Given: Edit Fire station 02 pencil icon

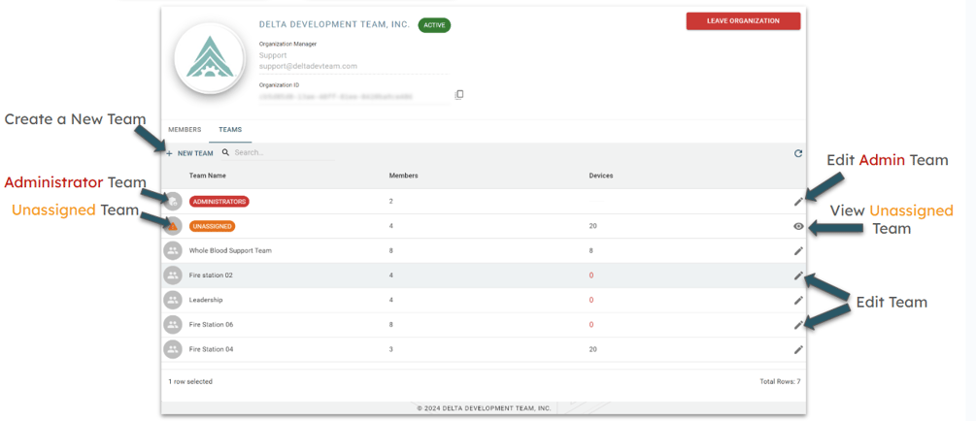Looking at the screenshot, I should coord(798,275).
